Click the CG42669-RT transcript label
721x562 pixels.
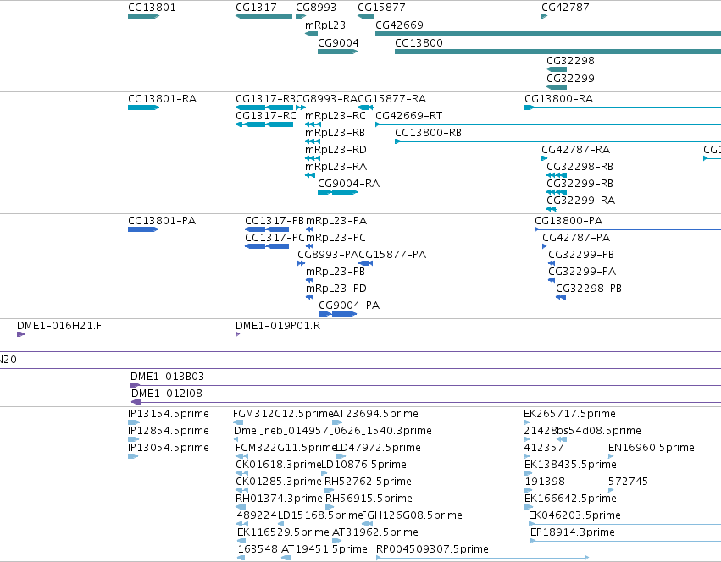pos(408,116)
